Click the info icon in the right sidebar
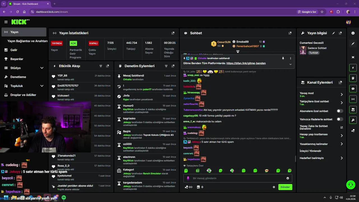Viewport: 359px width, 202px height. (353, 33)
